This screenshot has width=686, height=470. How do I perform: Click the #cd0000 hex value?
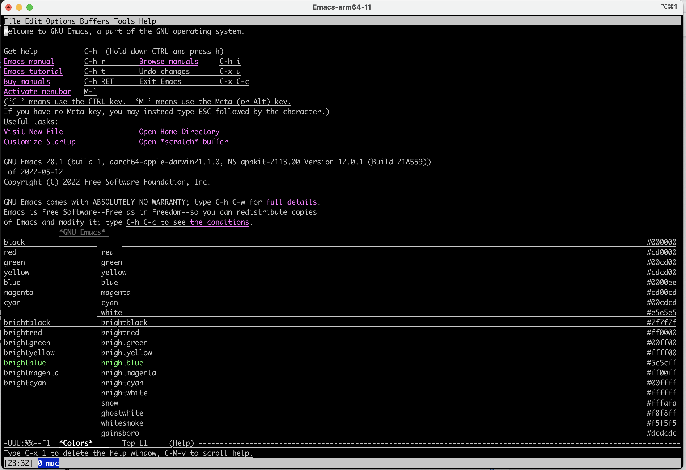tap(661, 252)
